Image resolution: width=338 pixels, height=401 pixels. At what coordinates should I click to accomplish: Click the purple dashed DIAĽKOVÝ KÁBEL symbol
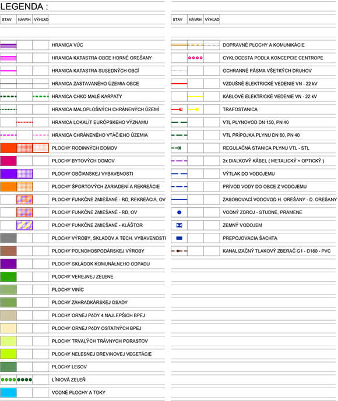[179, 161]
